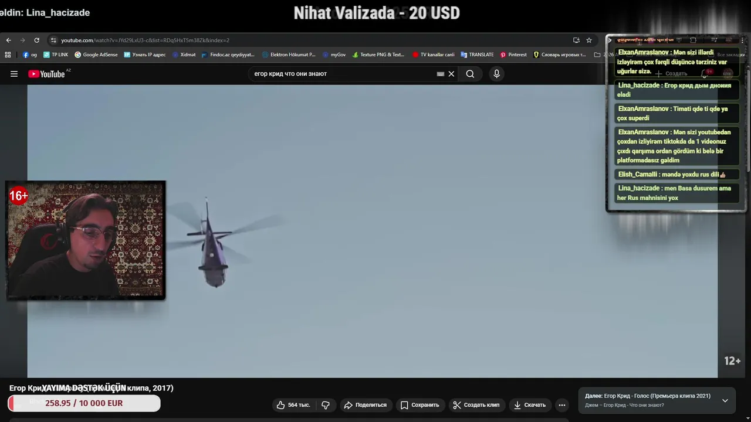The height and width of the screenshot is (422, 751).
Task: Click Lina_hacizade 'men Basa dusurem' message
Action: (676, 193)
